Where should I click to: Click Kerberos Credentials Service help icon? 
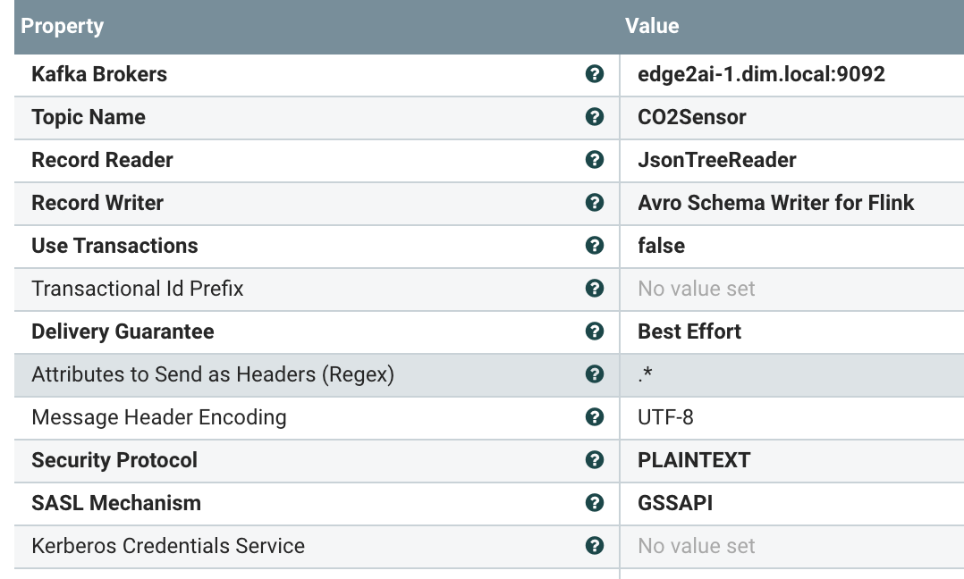pyautogui.click(x=594, y=546)
